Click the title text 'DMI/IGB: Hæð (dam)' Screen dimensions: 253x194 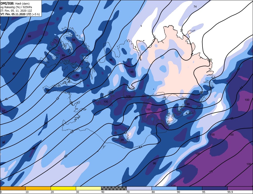[x=15, y=3]
